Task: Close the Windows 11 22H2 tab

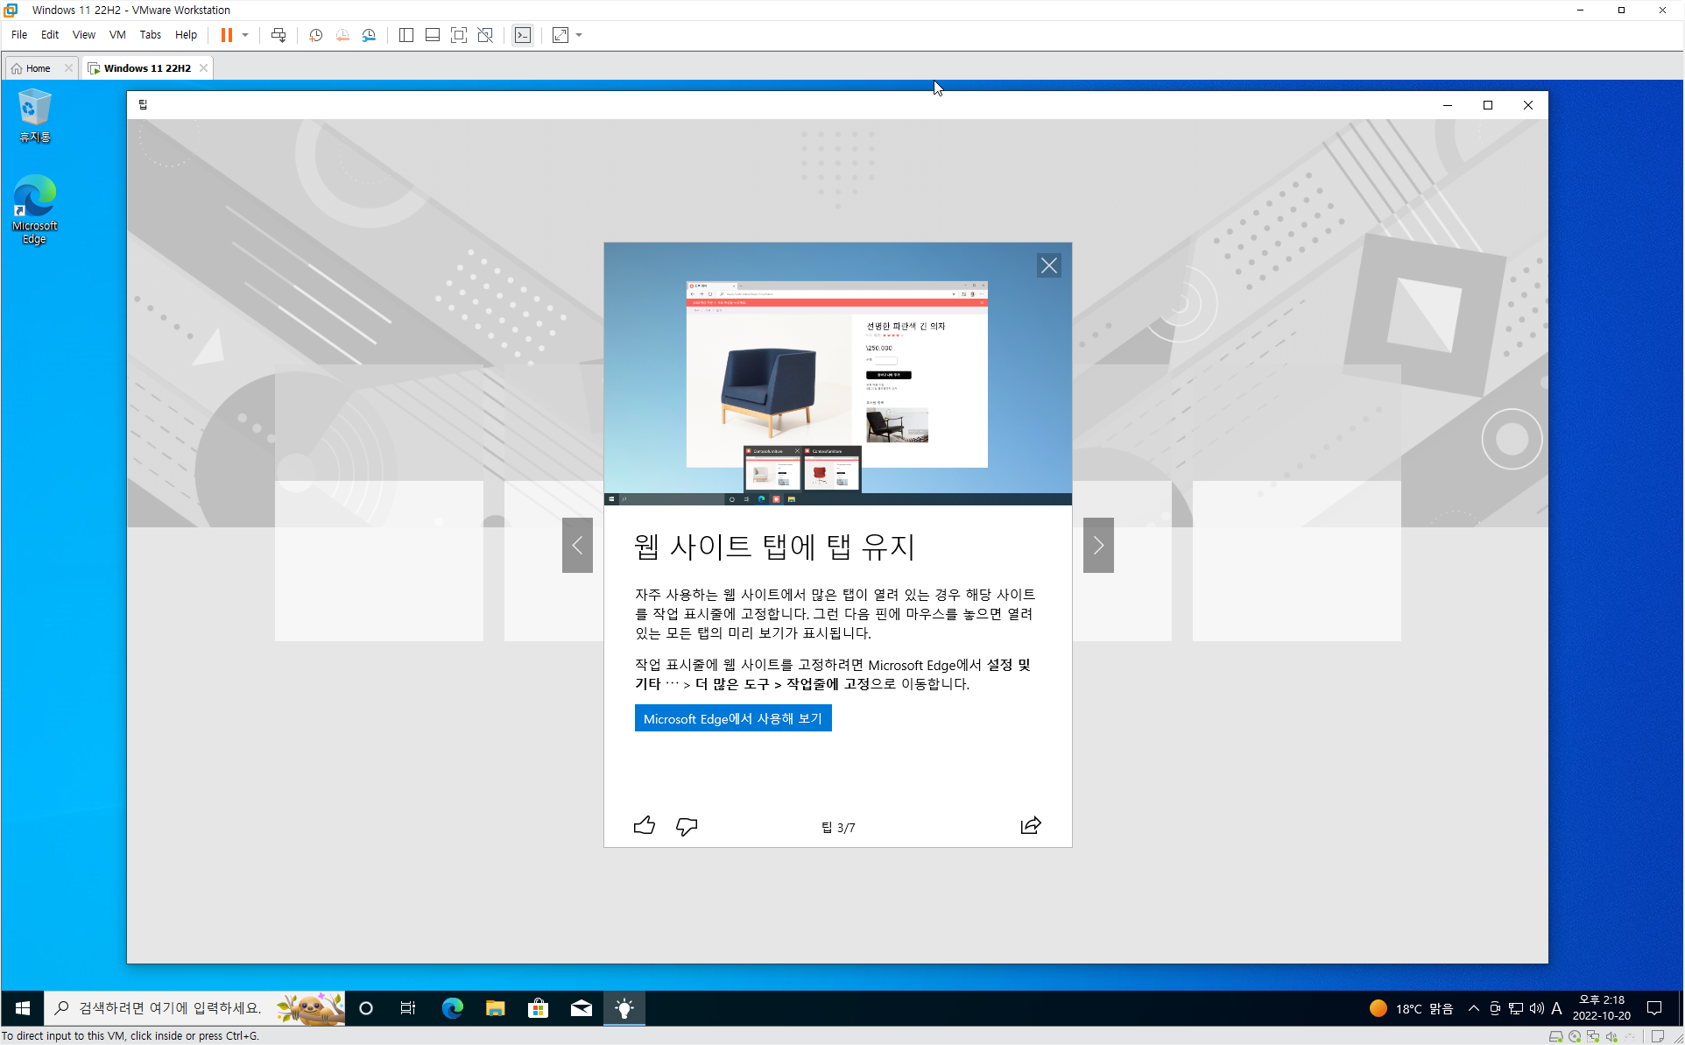Action: pos(203,67)
